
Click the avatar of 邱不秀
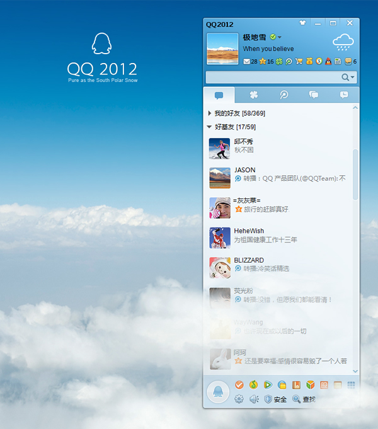point(219,148)
